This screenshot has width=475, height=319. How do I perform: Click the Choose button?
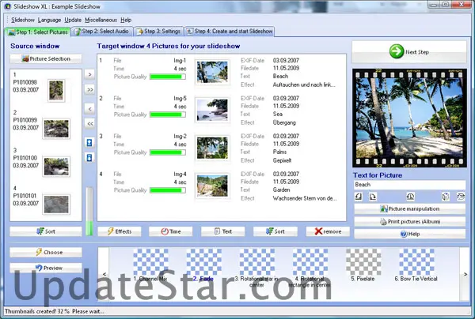[x=46, y=252]
